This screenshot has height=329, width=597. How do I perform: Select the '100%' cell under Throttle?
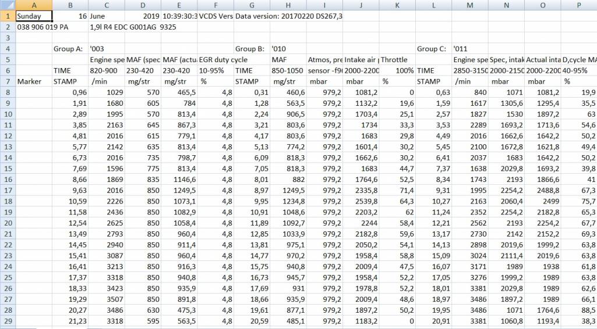397,70
